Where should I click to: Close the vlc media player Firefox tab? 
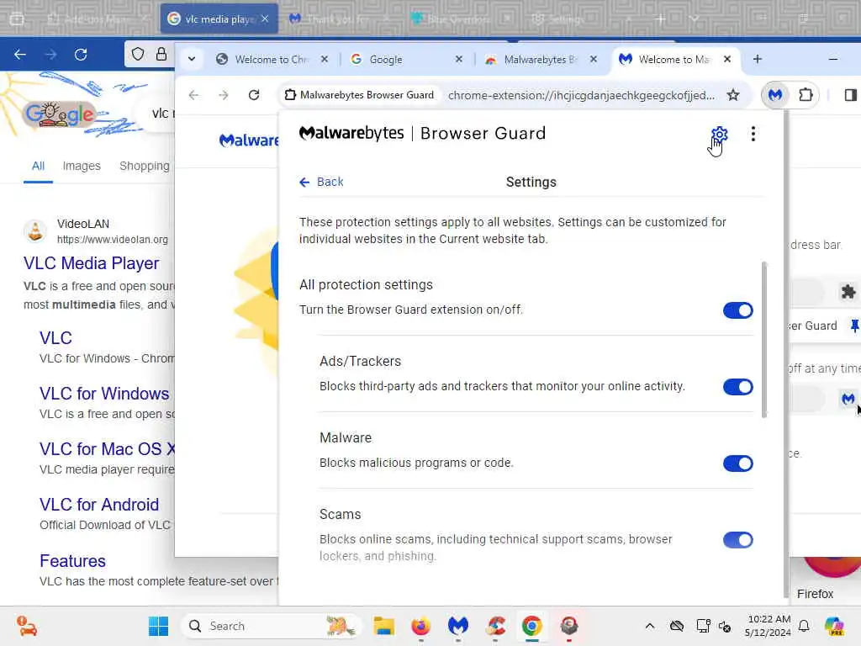265,19
